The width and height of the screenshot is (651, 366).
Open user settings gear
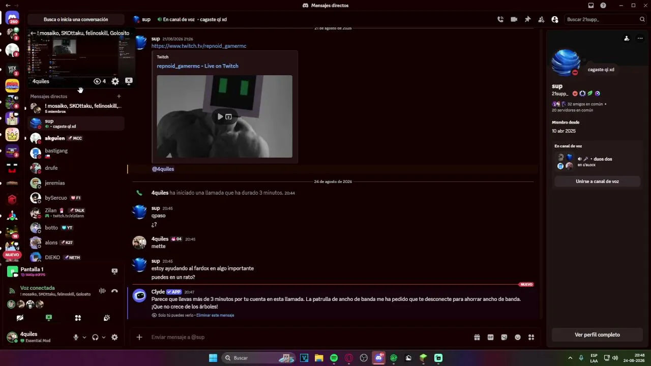pos(114,337)
